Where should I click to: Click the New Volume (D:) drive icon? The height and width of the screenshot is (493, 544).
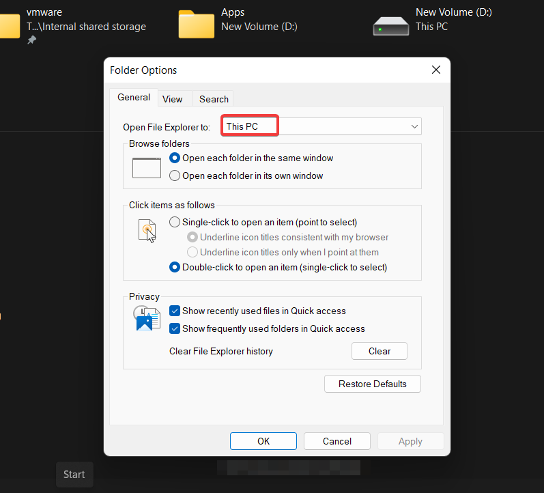click(390, 25)
